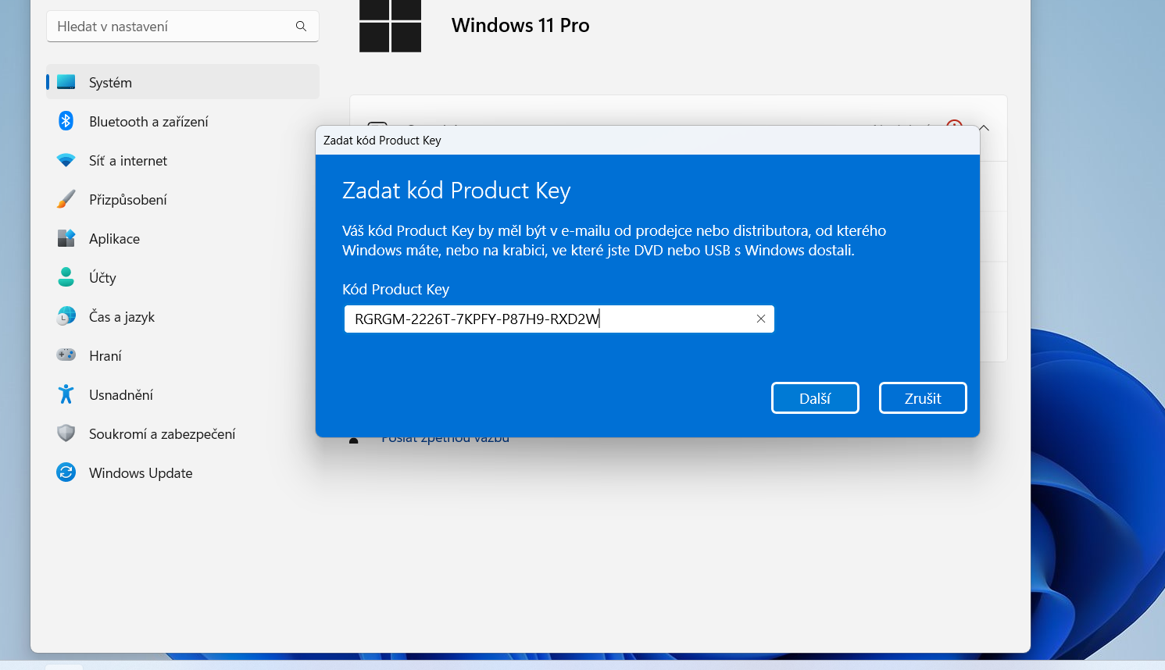Viewport: 1165px width, 670px height.
Task: Open the Bluetooth a zařízení icon
Action: point(66,121)
